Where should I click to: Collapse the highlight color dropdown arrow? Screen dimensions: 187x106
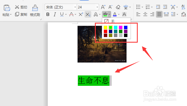pos(109,15)
